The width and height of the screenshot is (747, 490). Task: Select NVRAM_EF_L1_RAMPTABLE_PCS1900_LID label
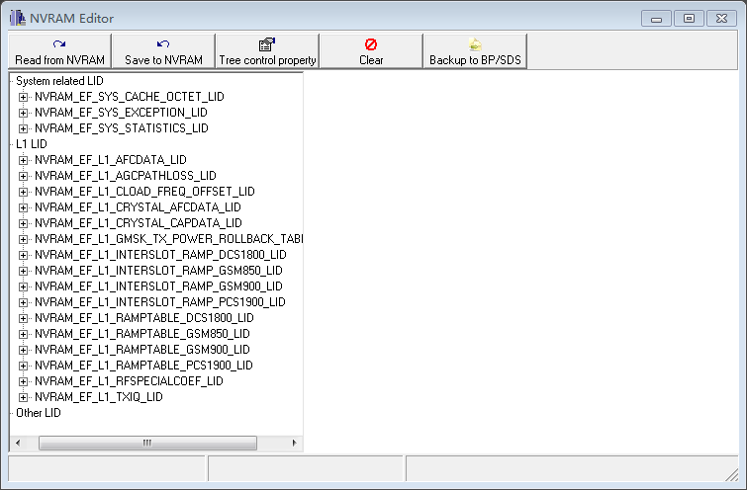click(x=143, y=365)
